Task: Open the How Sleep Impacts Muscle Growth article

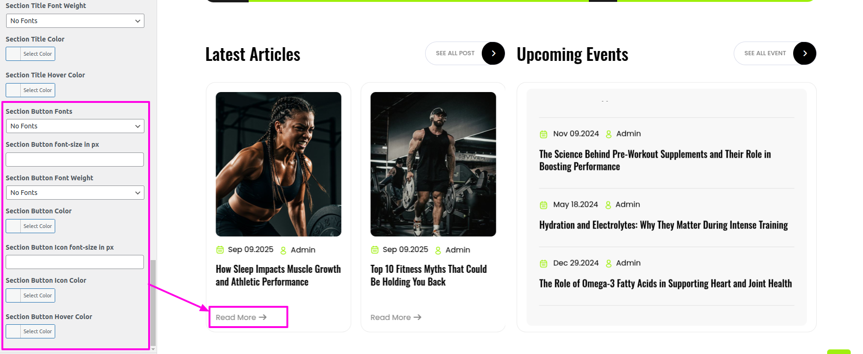Action: [278, 275]
